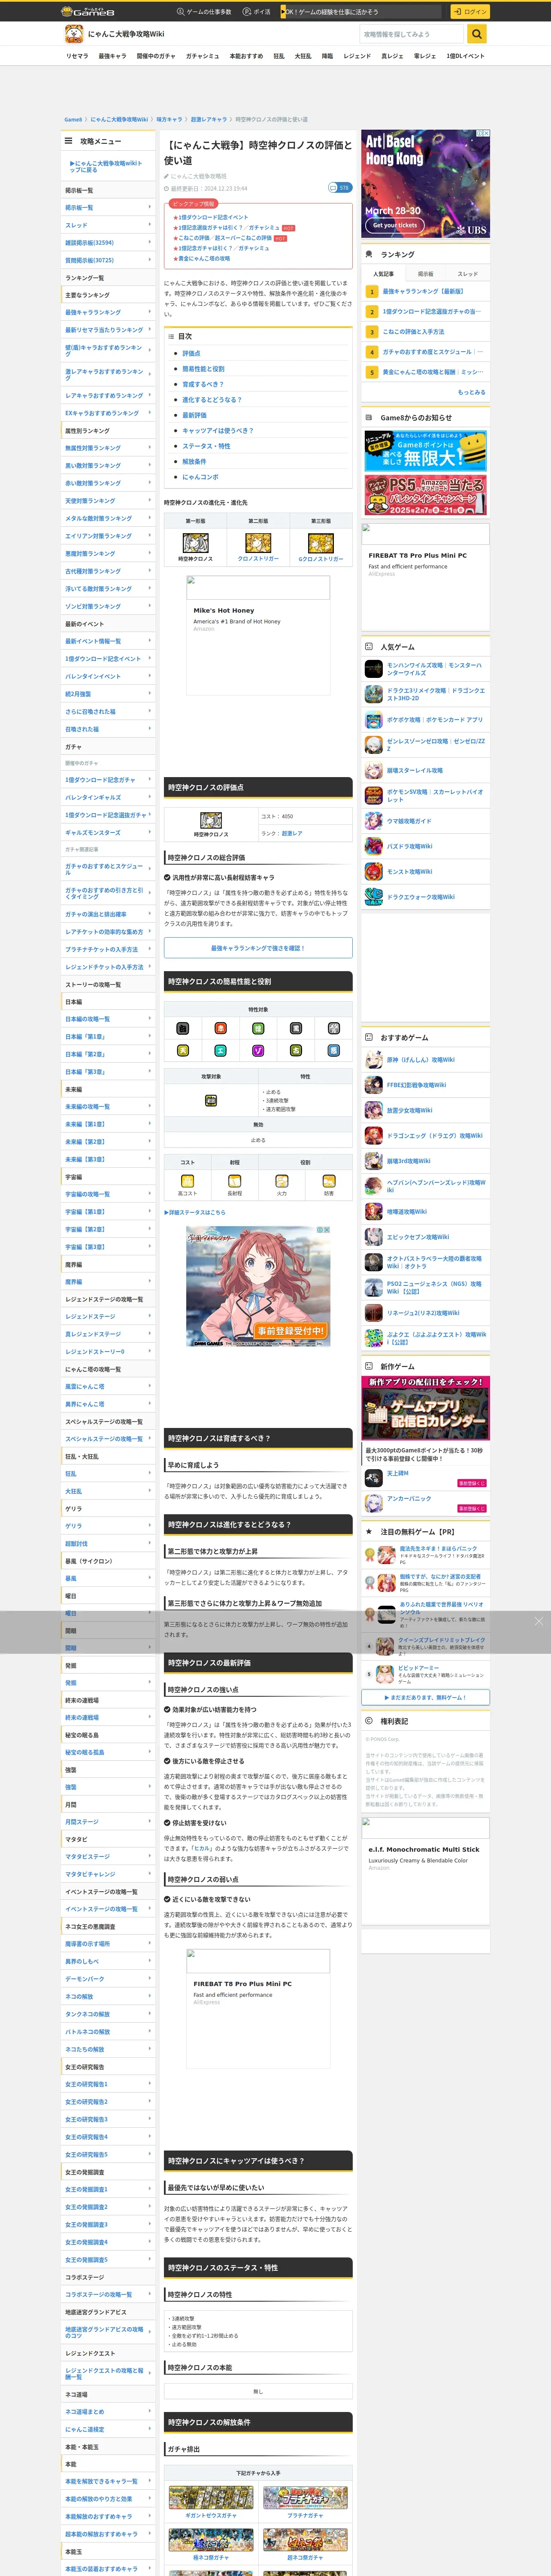Open the クロノストリガー second form icon

pos(258,543)
